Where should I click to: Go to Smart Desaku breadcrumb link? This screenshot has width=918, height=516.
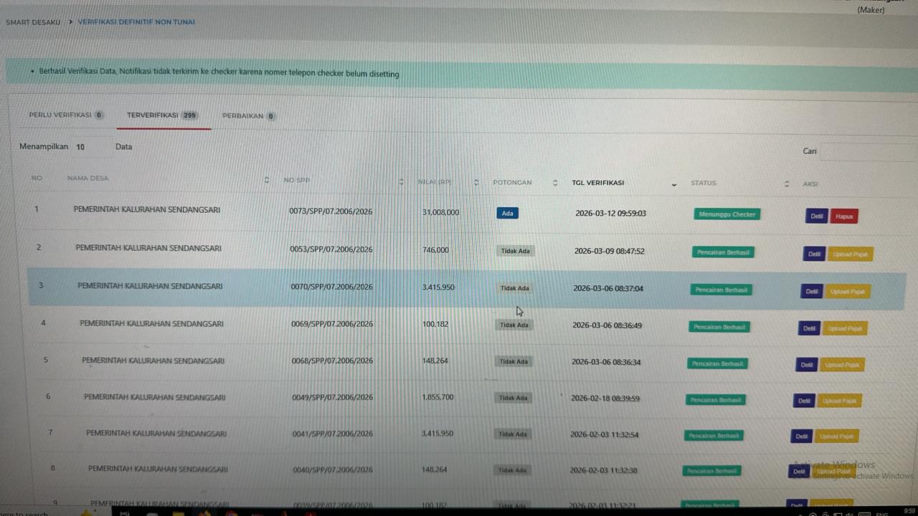point(33,22)
